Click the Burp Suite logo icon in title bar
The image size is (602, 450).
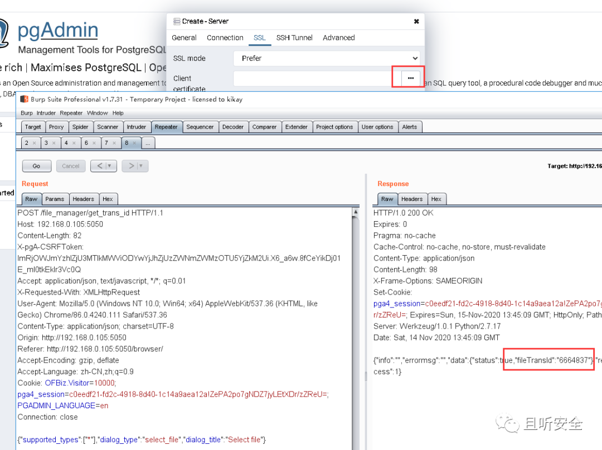(x=24, y=99)
